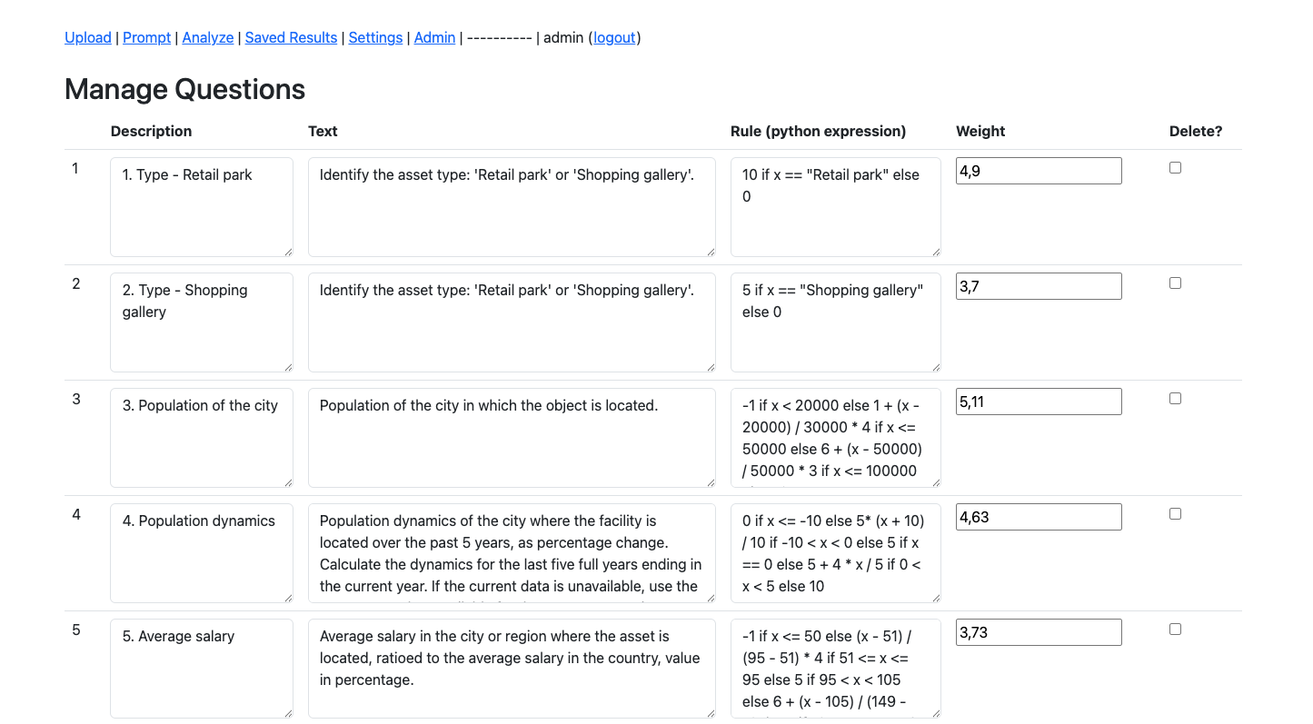Edit the Population dynamics text field
This screenshot has width=1313, height=724.
tap(511, 553)
